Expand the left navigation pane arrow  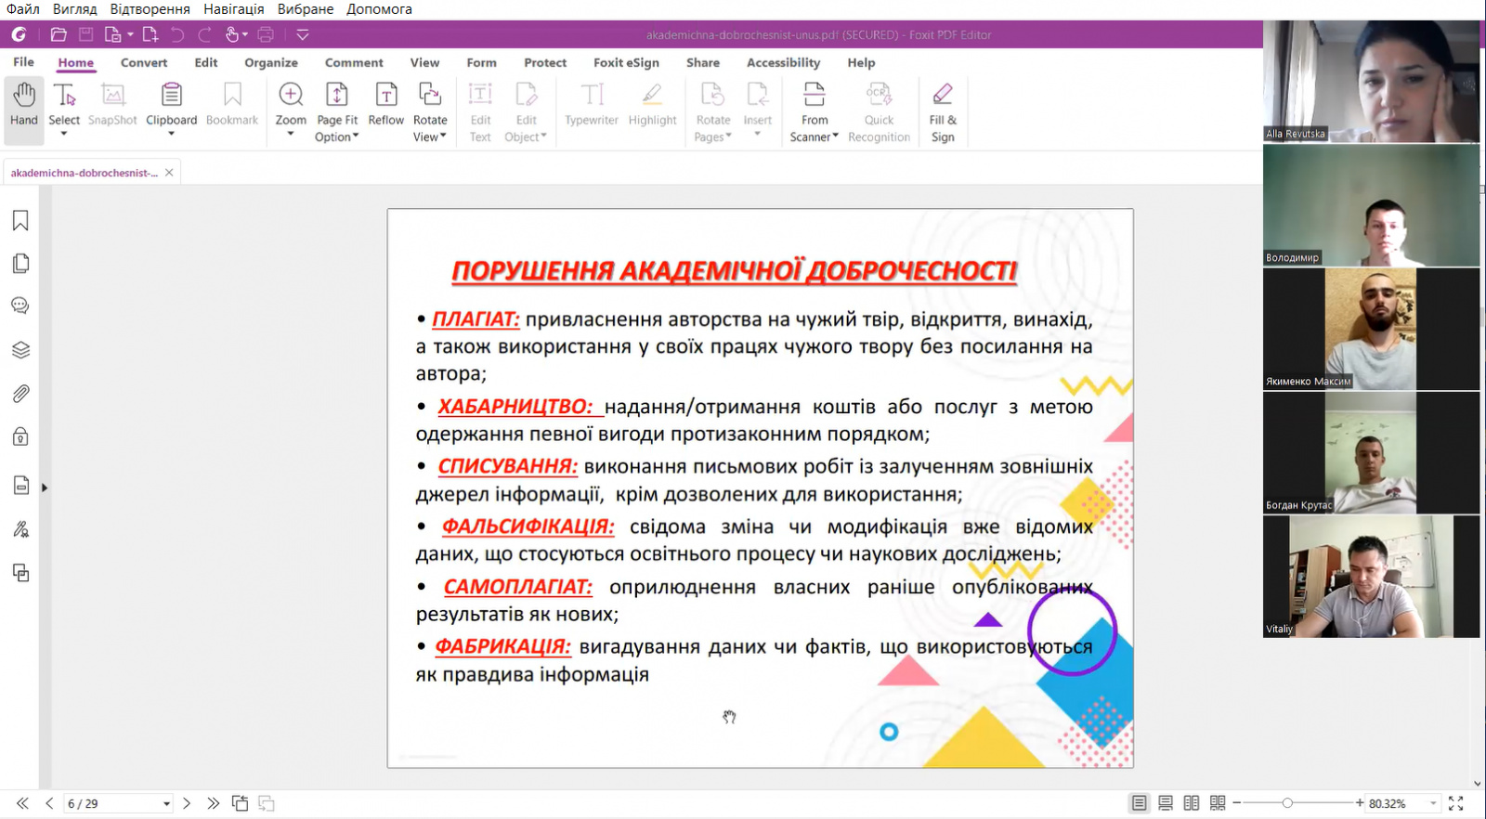(x=44, y=487)
